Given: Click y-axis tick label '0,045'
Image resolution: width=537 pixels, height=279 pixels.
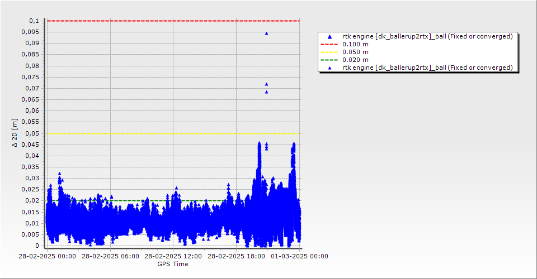Looking at the screenshot, I should coord(30,145).
